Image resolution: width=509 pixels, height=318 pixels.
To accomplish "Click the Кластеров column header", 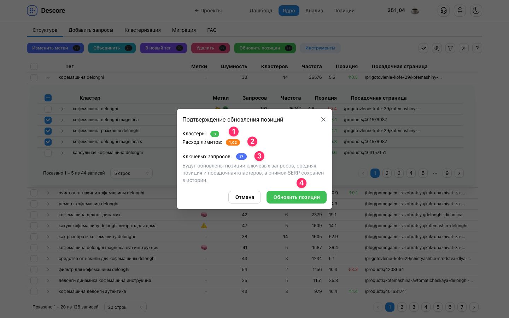I will (274, 66).
